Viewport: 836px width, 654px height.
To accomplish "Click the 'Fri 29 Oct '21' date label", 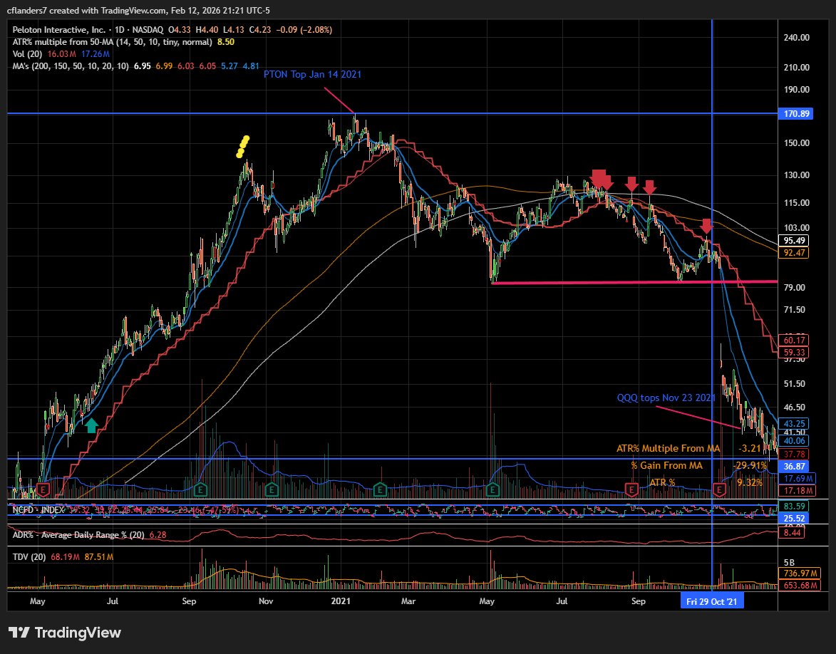I will pos(712,601).
